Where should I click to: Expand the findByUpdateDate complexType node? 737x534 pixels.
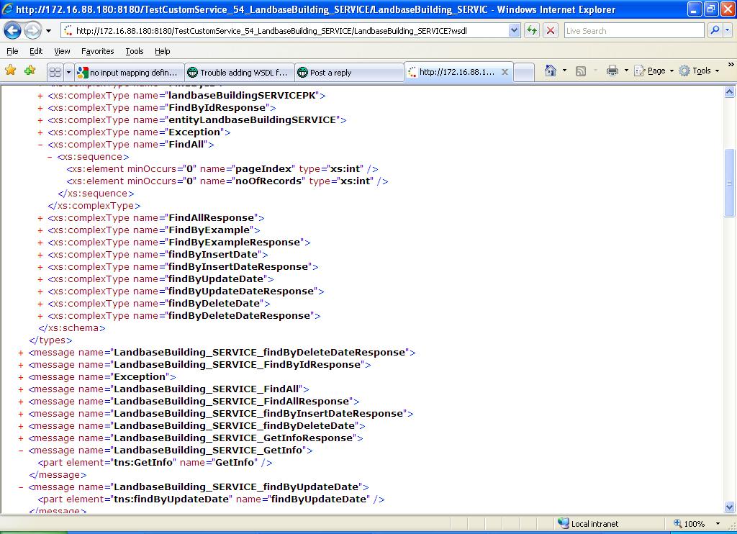click(x=40, y=279)
